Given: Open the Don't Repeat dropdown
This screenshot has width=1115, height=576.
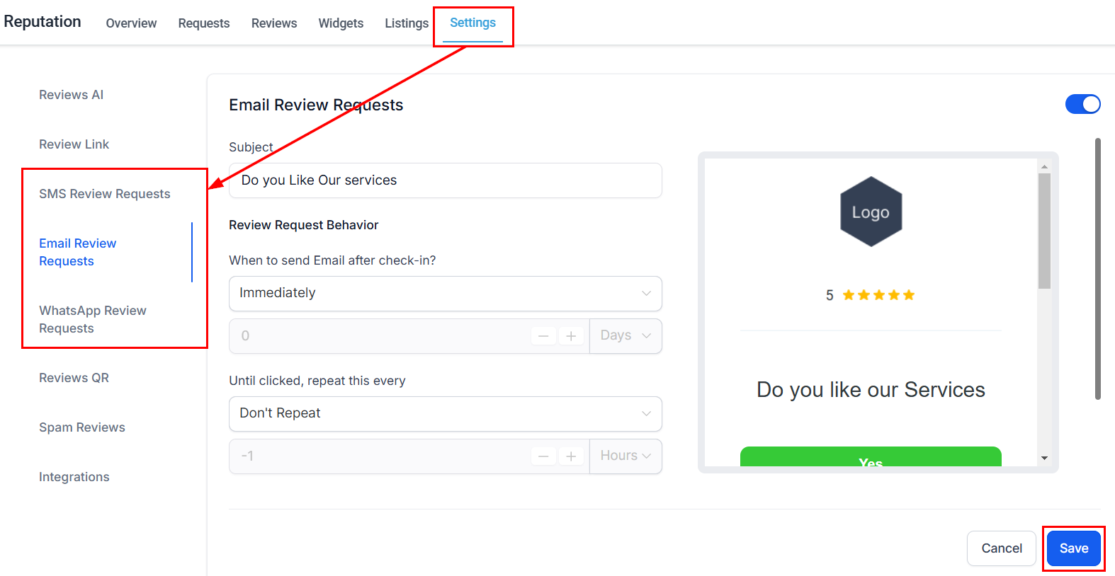Looking at the screenshot, I should click(446, 413).
